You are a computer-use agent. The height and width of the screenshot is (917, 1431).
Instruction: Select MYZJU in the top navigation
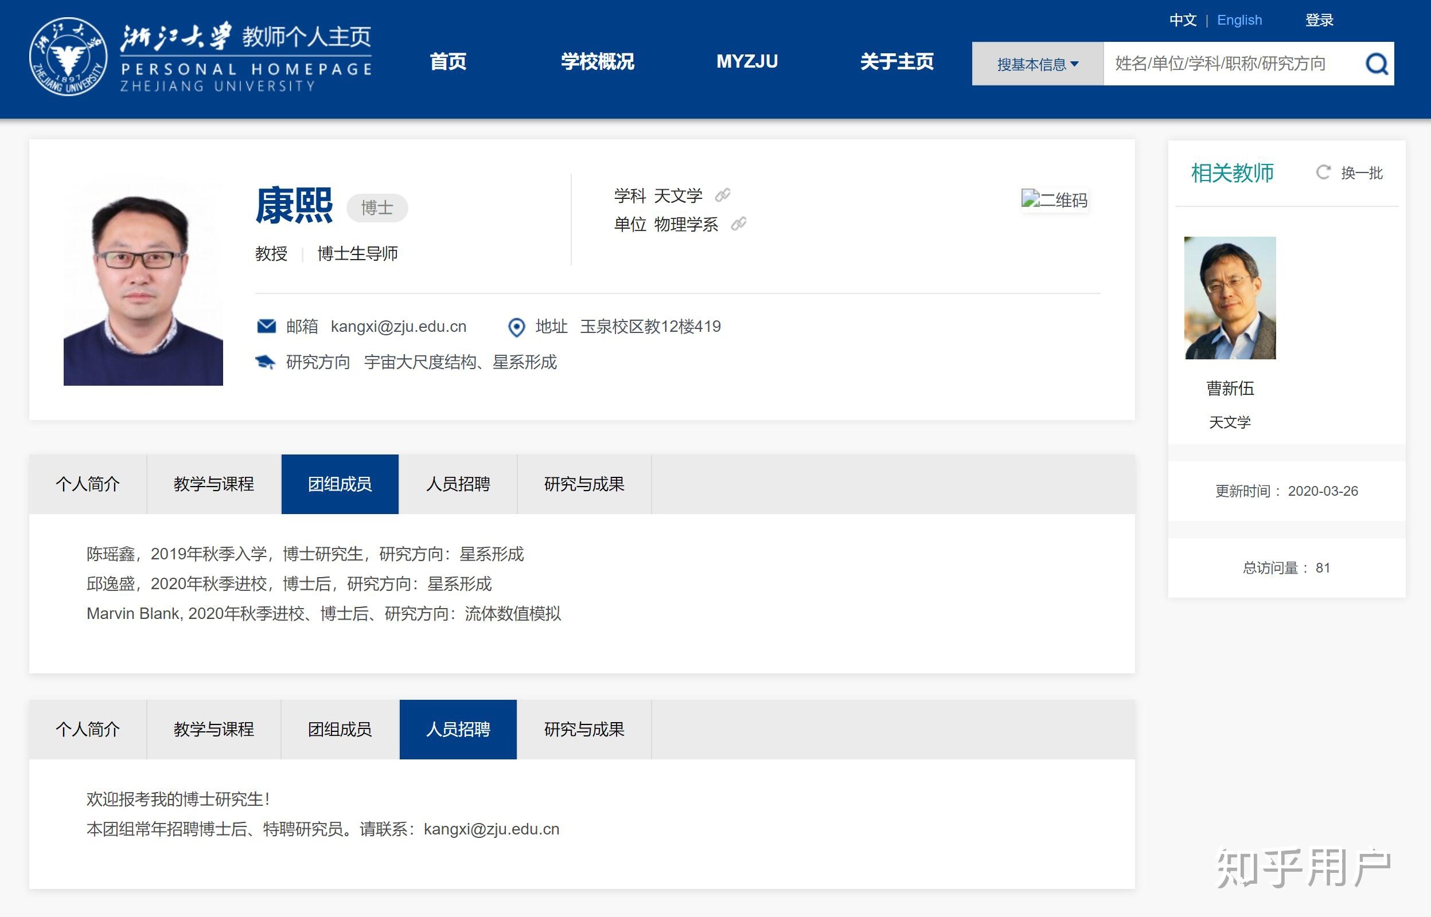coord(747,61)
